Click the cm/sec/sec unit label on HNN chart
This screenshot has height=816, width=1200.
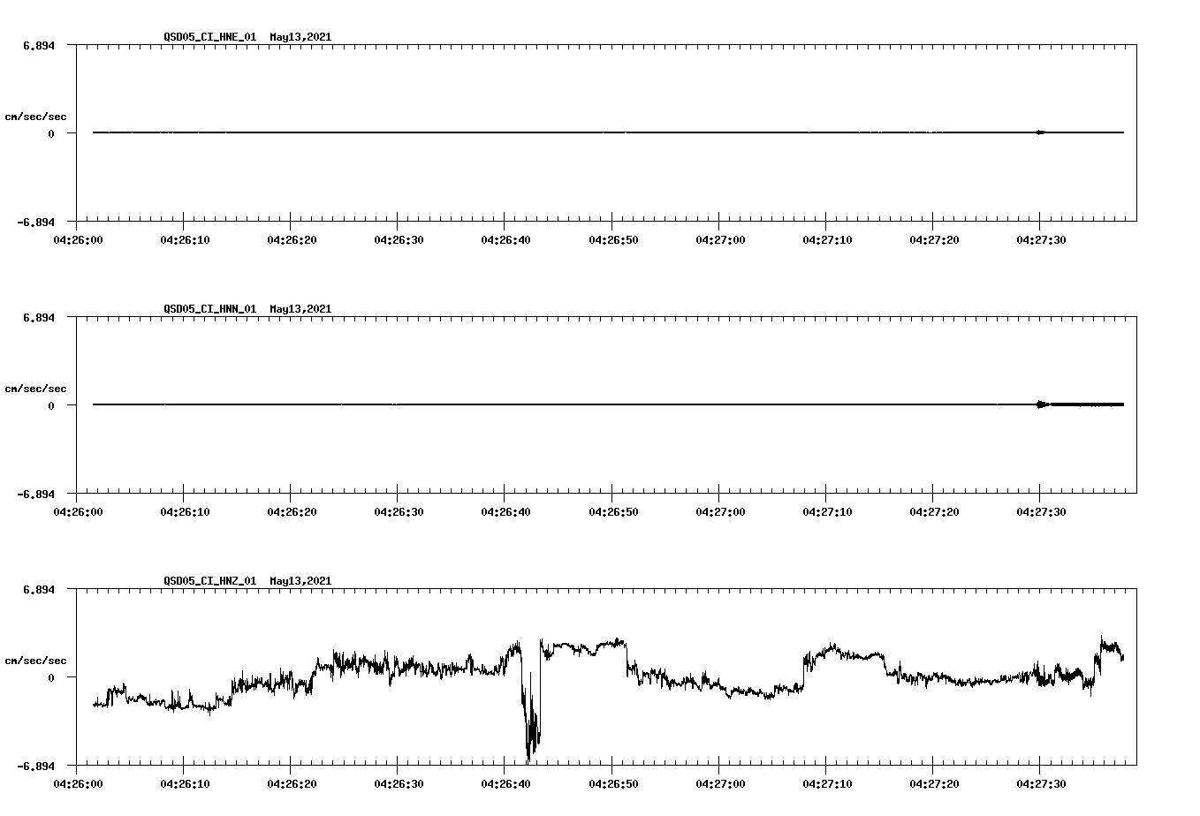pos(35,389)
